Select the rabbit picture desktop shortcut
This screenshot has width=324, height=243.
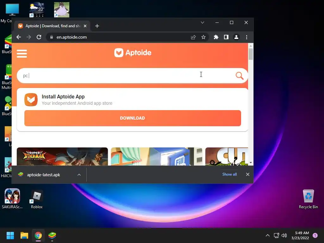(x=62, y=10)
